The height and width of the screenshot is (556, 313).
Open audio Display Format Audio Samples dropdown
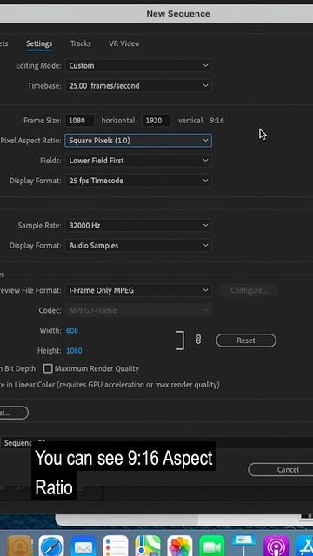(138, 245)
